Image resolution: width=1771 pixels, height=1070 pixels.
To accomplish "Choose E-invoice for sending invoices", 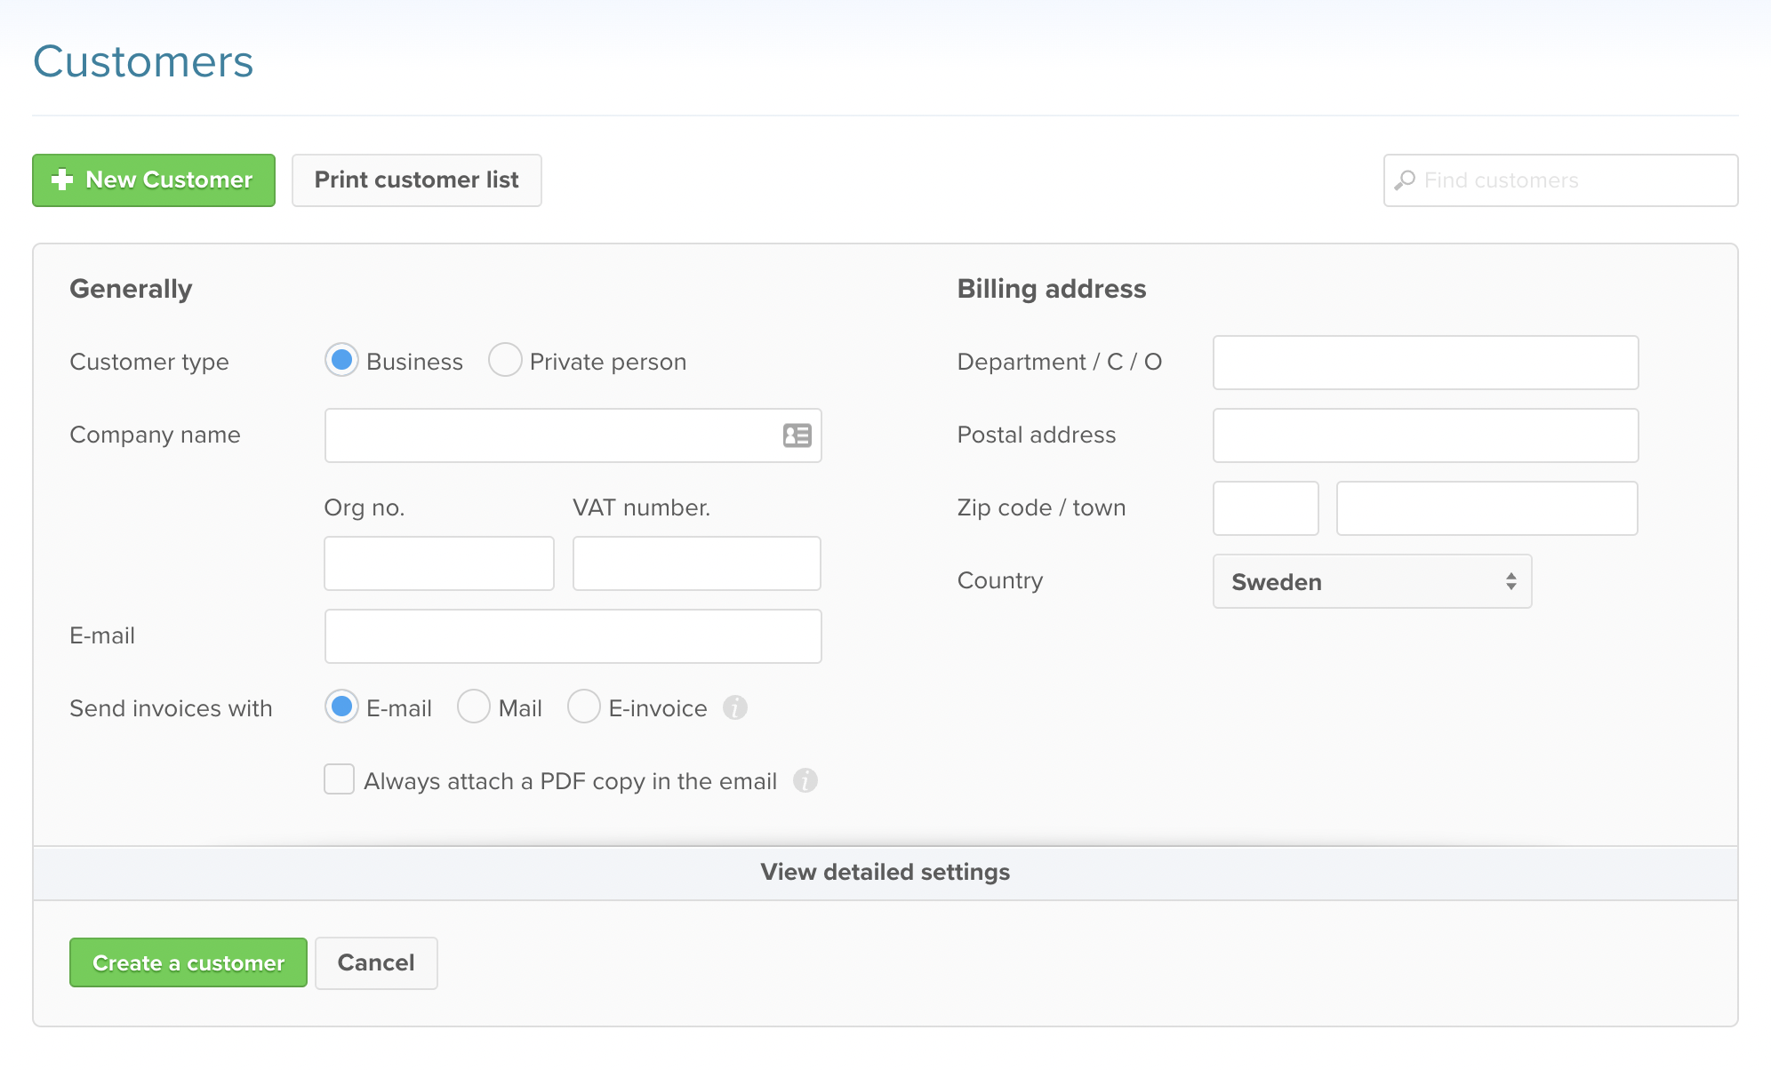I will tap(584, 707).
